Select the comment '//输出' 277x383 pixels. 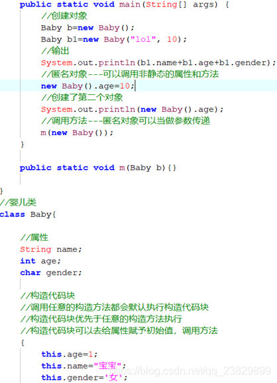(55, 51)
